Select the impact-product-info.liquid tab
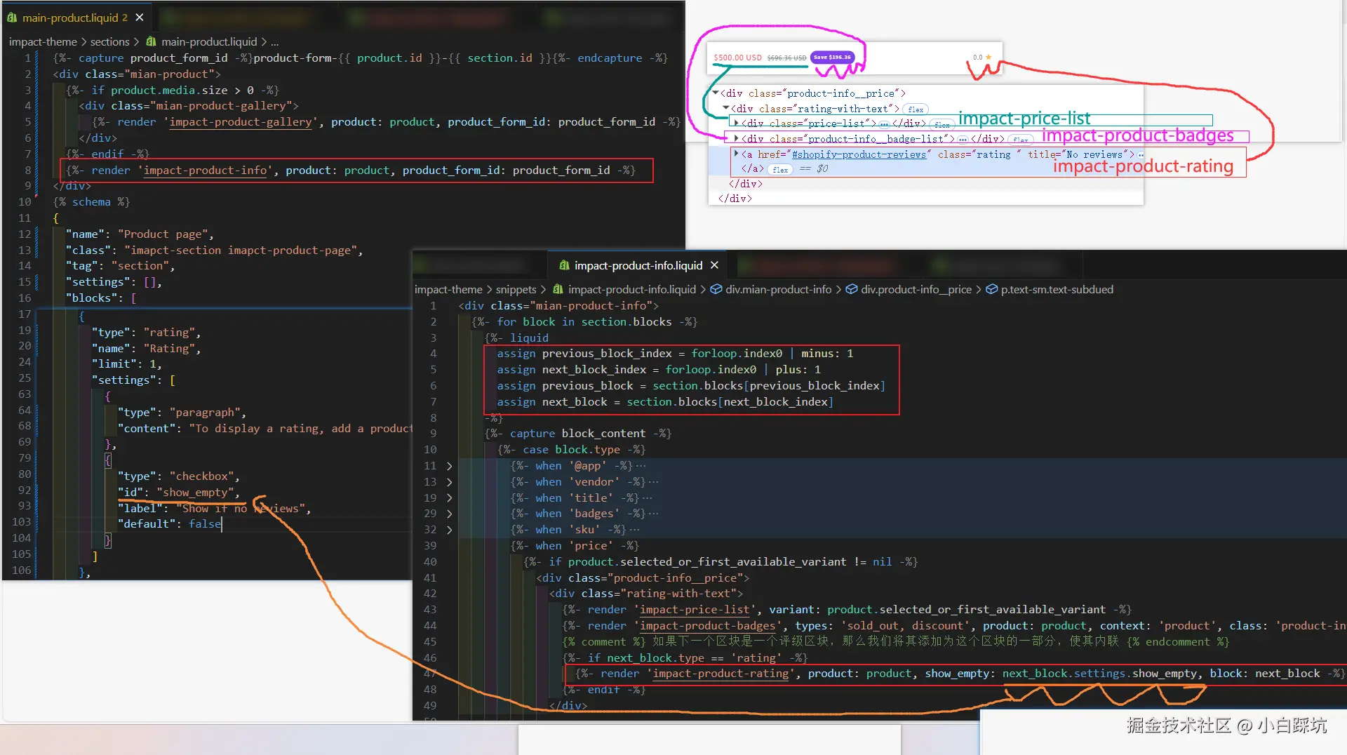The image size is (1347, 755). click(639, 265)
